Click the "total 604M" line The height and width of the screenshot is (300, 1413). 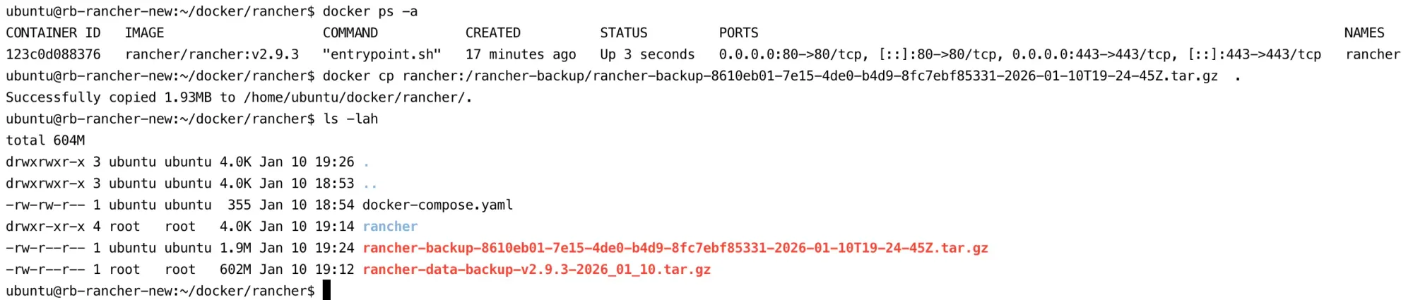tap(45, 140)
